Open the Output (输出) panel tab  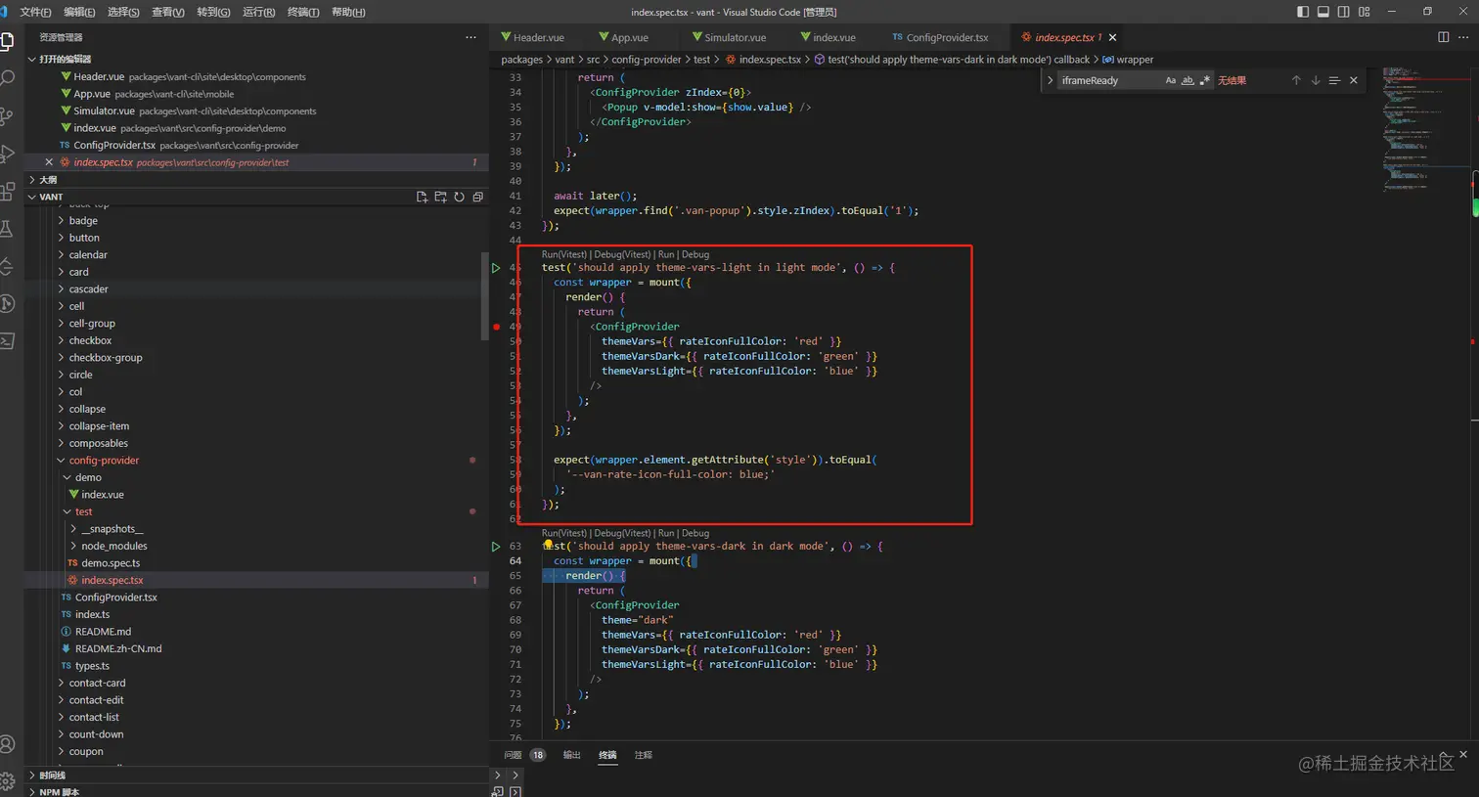[x=571, y=755]
